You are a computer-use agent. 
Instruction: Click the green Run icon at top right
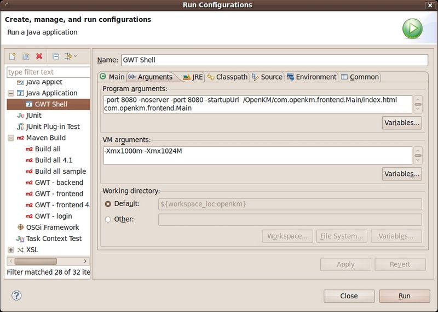(412, 29)
